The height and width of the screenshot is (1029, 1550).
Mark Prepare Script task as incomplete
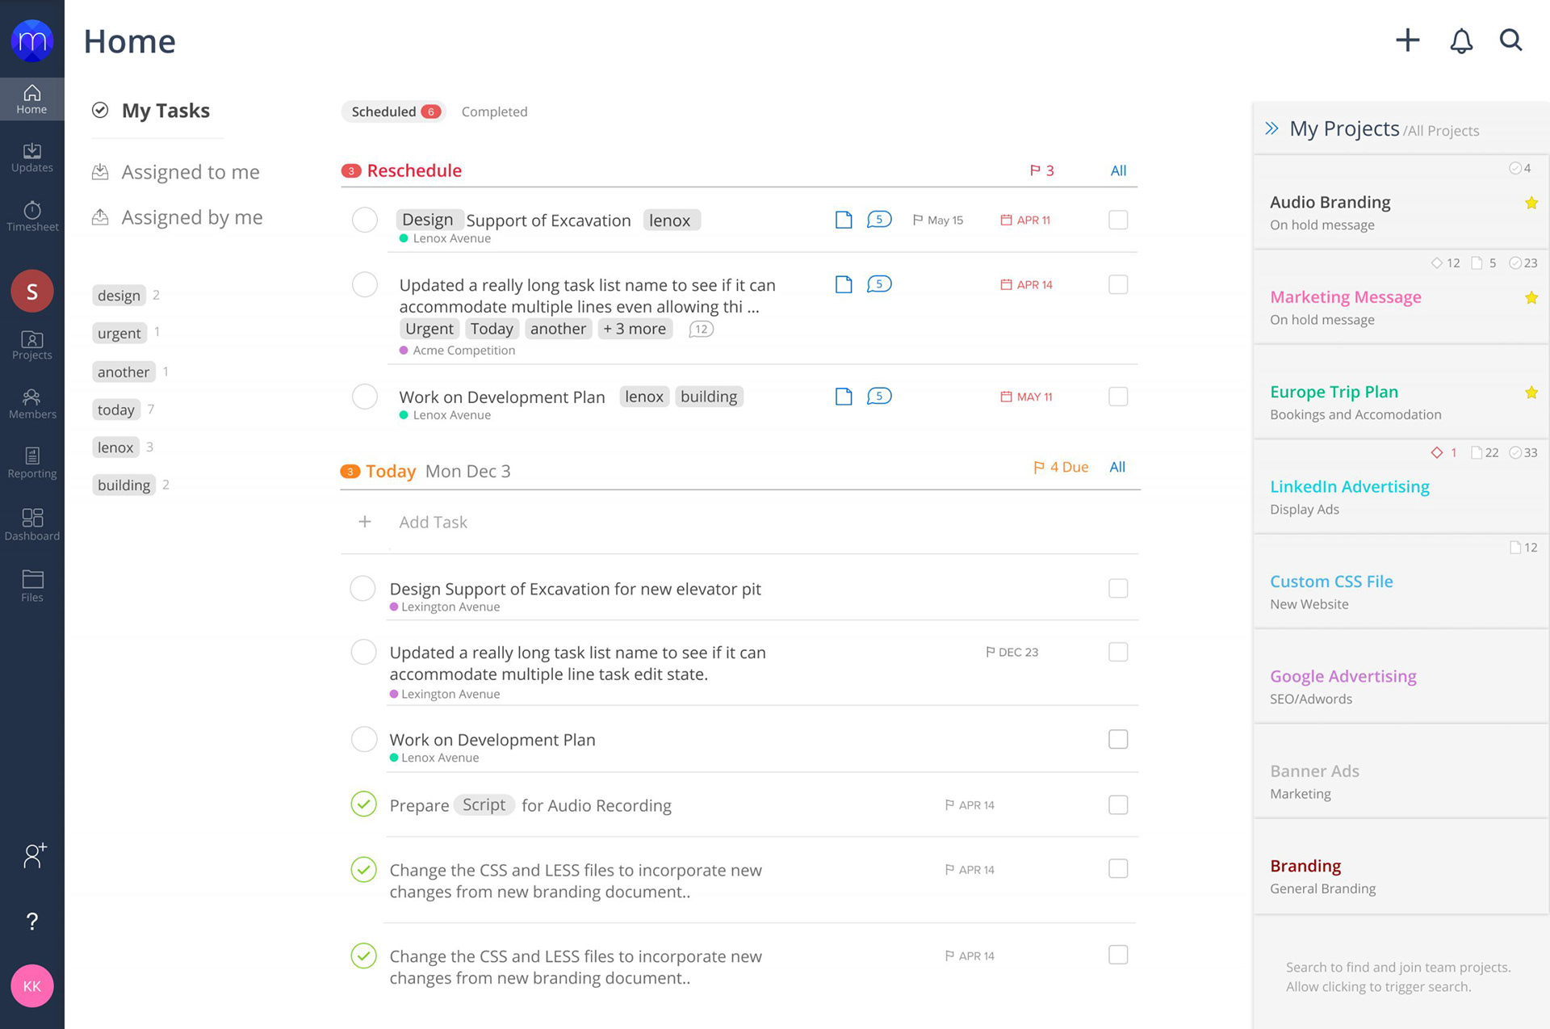click(364, 804)
